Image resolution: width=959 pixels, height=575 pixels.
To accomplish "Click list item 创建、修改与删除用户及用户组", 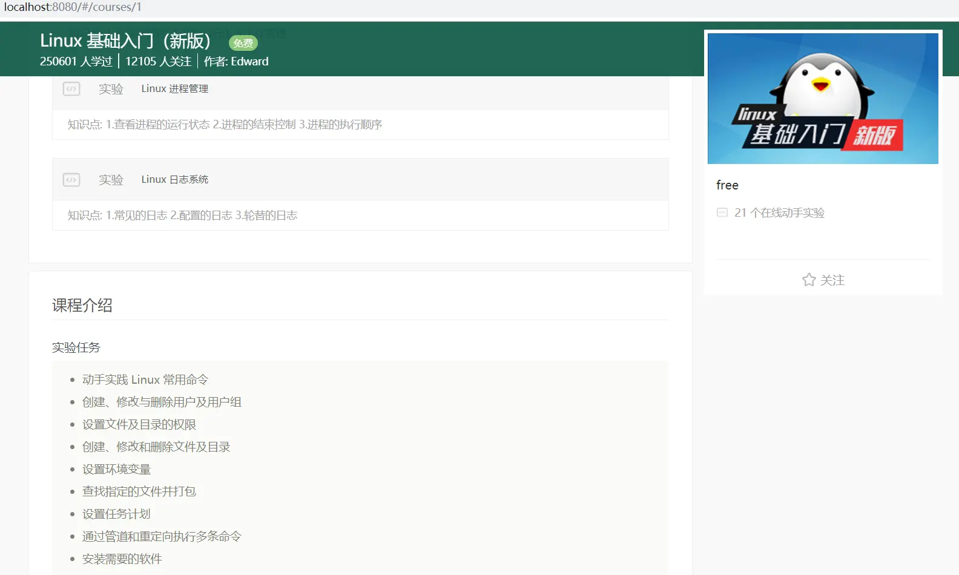I will [162, 402].
